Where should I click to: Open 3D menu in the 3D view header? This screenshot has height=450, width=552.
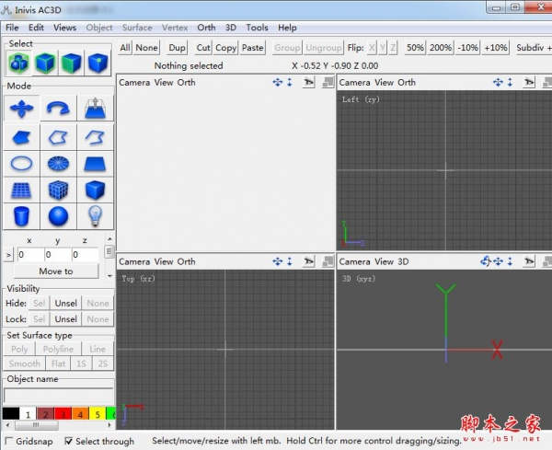[403, 261]
